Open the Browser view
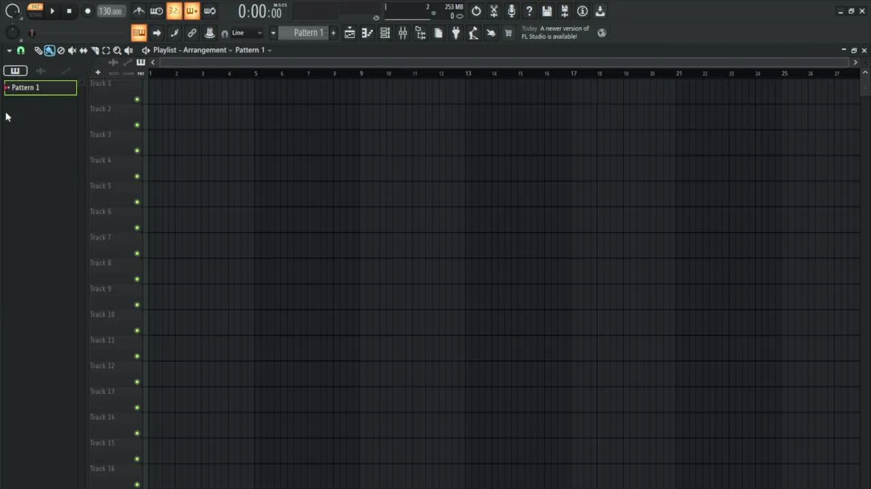871x489 pixels. [x=421, y=33]
